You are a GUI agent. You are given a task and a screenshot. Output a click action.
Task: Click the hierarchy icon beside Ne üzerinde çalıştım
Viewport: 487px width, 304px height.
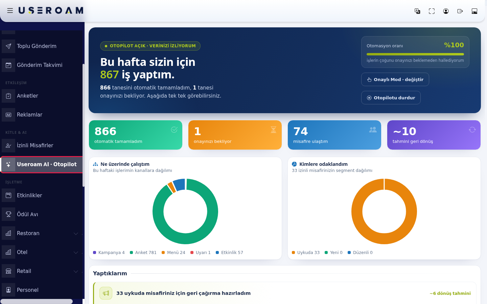click(x=95, y=164)
